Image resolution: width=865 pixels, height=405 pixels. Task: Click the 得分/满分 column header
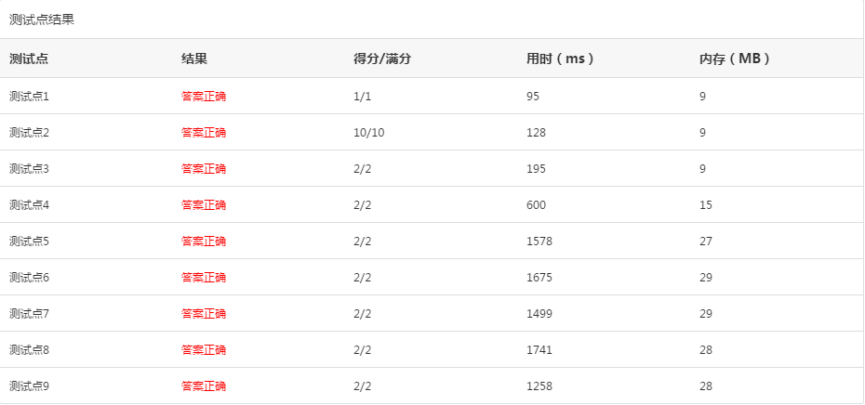point(382,59)
